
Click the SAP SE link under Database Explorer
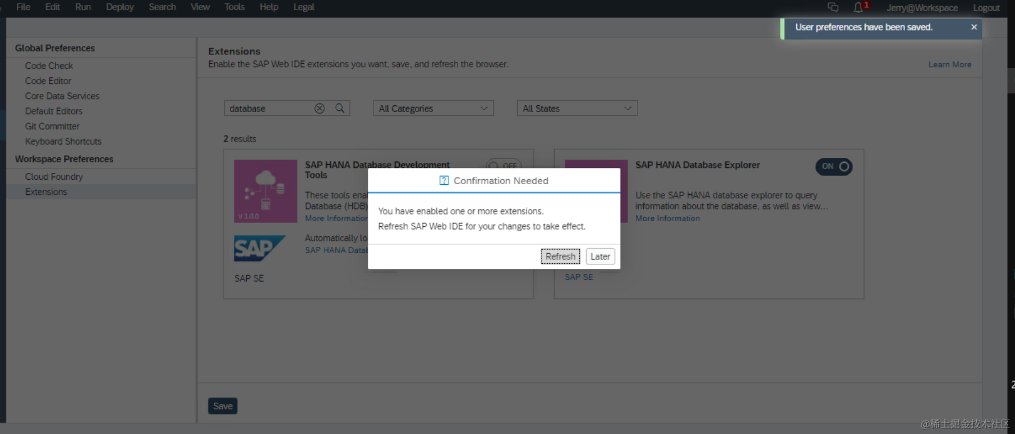(x=579, y=277)
